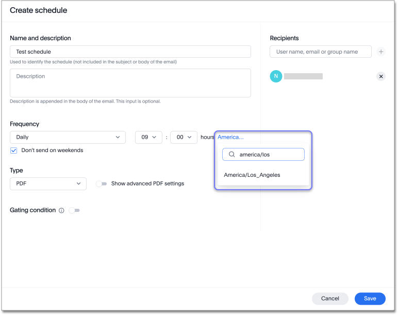Open the Daily frequency dropdown
The image size is (398, 315).
[68, 137]
